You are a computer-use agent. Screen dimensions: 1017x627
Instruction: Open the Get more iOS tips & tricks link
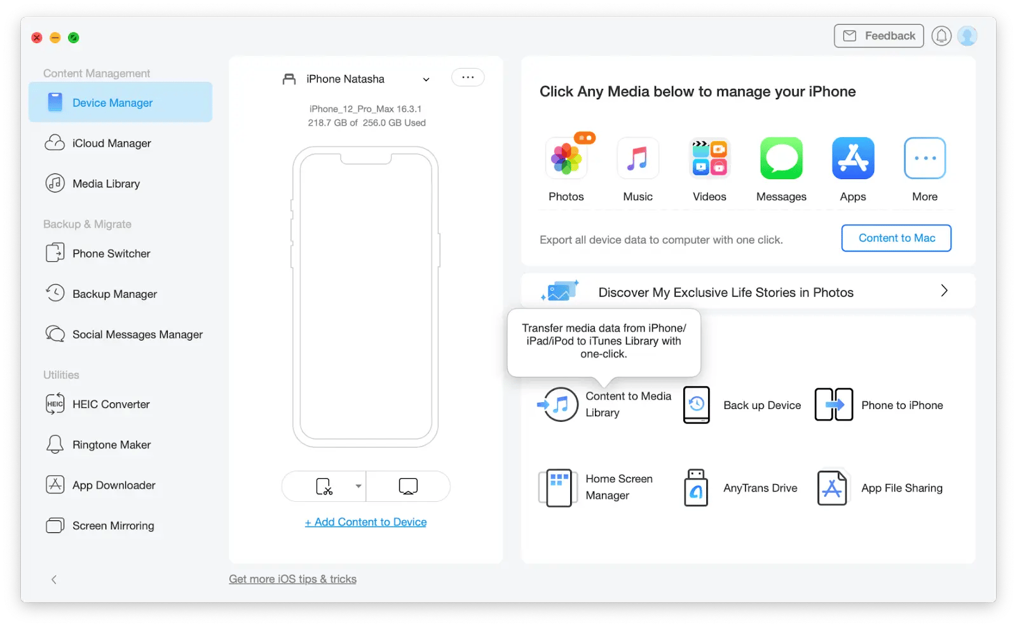(x=292, y=579)
